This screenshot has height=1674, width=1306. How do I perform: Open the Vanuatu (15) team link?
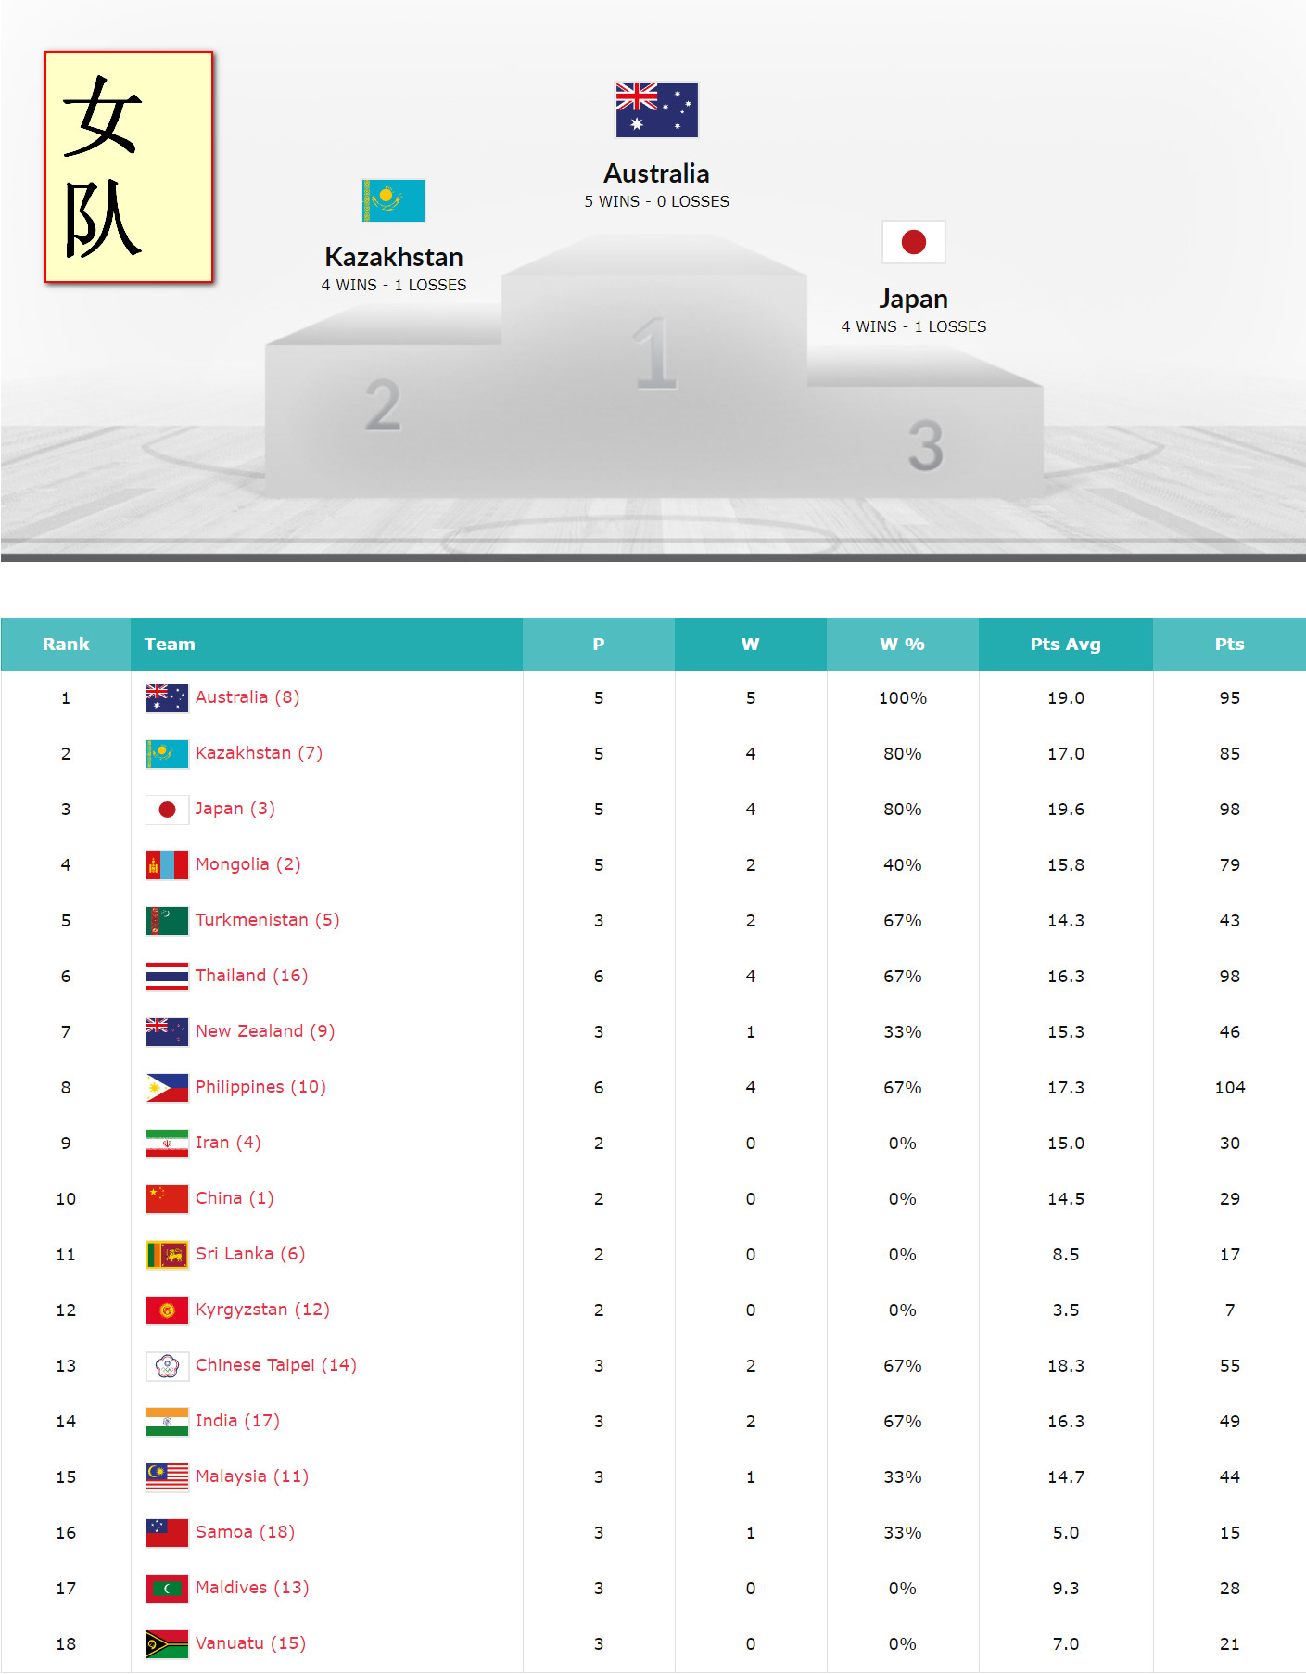pos(251,1643)
